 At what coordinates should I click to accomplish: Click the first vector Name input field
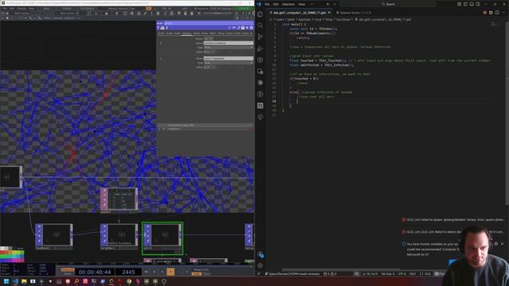(228, 43)
